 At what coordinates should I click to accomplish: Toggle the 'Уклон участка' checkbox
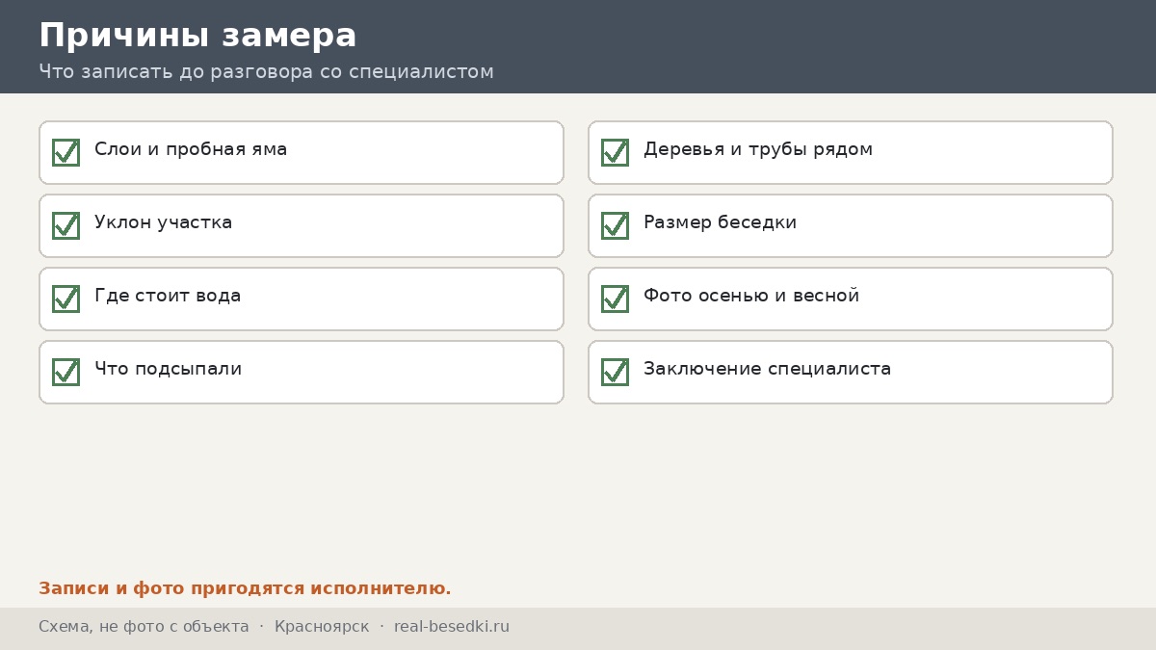pos(66,225)
